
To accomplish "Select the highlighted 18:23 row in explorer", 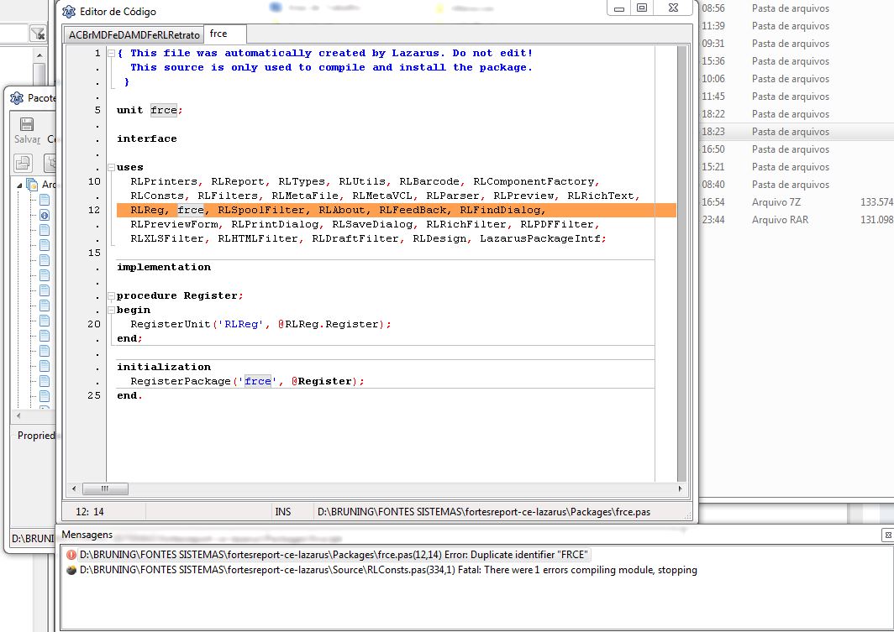I will coord(797,132).
